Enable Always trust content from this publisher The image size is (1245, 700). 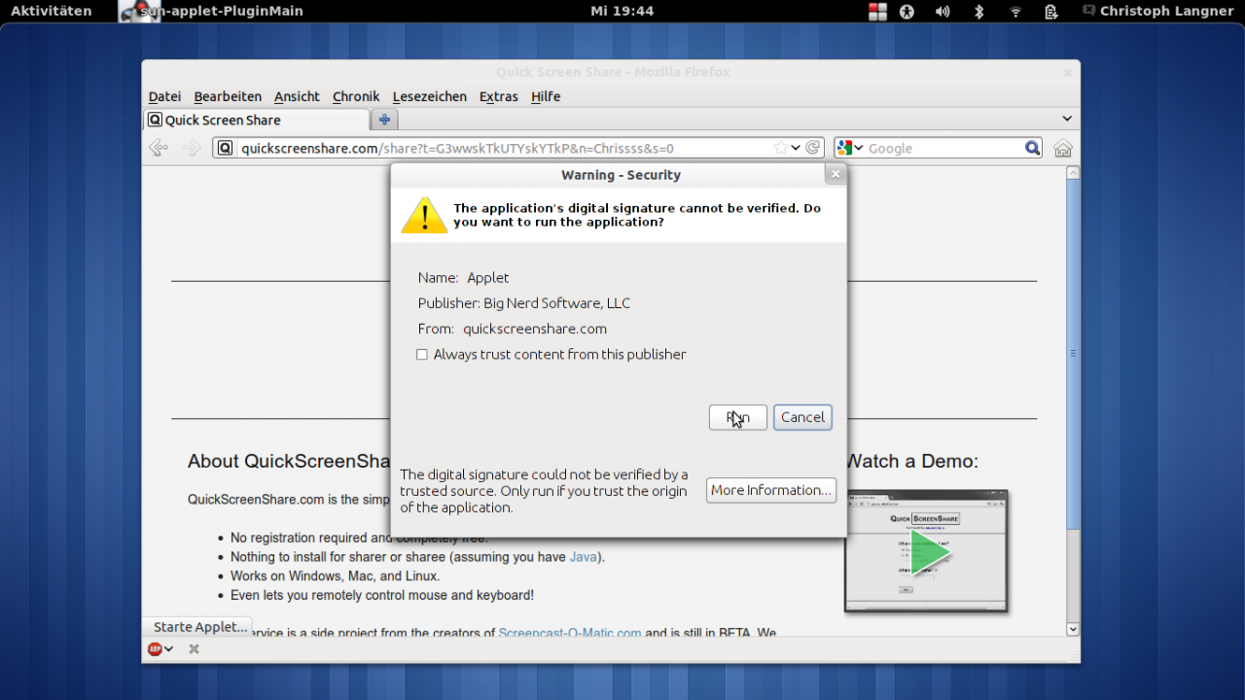[x=422, y=355]
